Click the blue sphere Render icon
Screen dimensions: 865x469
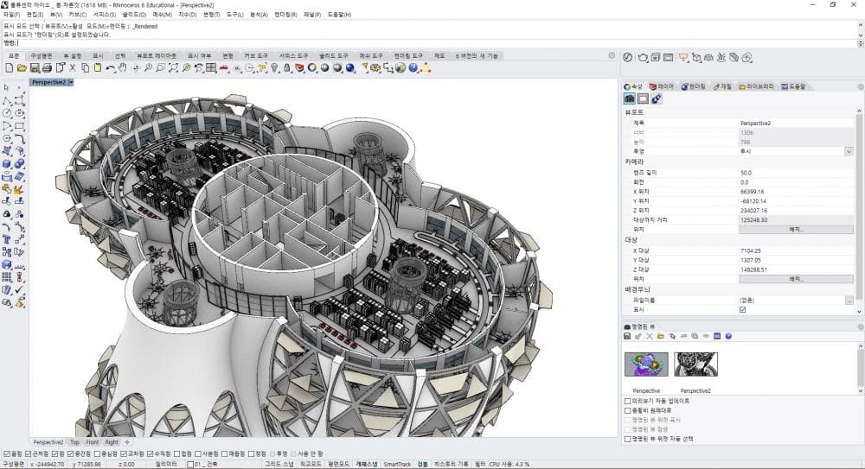point(349,67)
